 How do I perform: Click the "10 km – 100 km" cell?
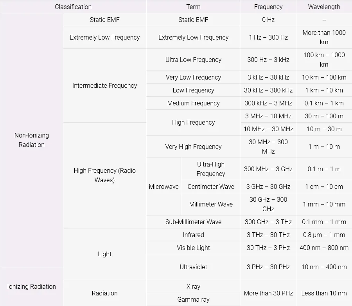(x=324, y=77)
